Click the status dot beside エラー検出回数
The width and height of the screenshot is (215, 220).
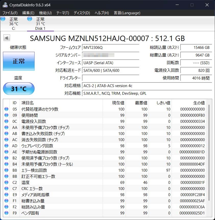point(6,170)
